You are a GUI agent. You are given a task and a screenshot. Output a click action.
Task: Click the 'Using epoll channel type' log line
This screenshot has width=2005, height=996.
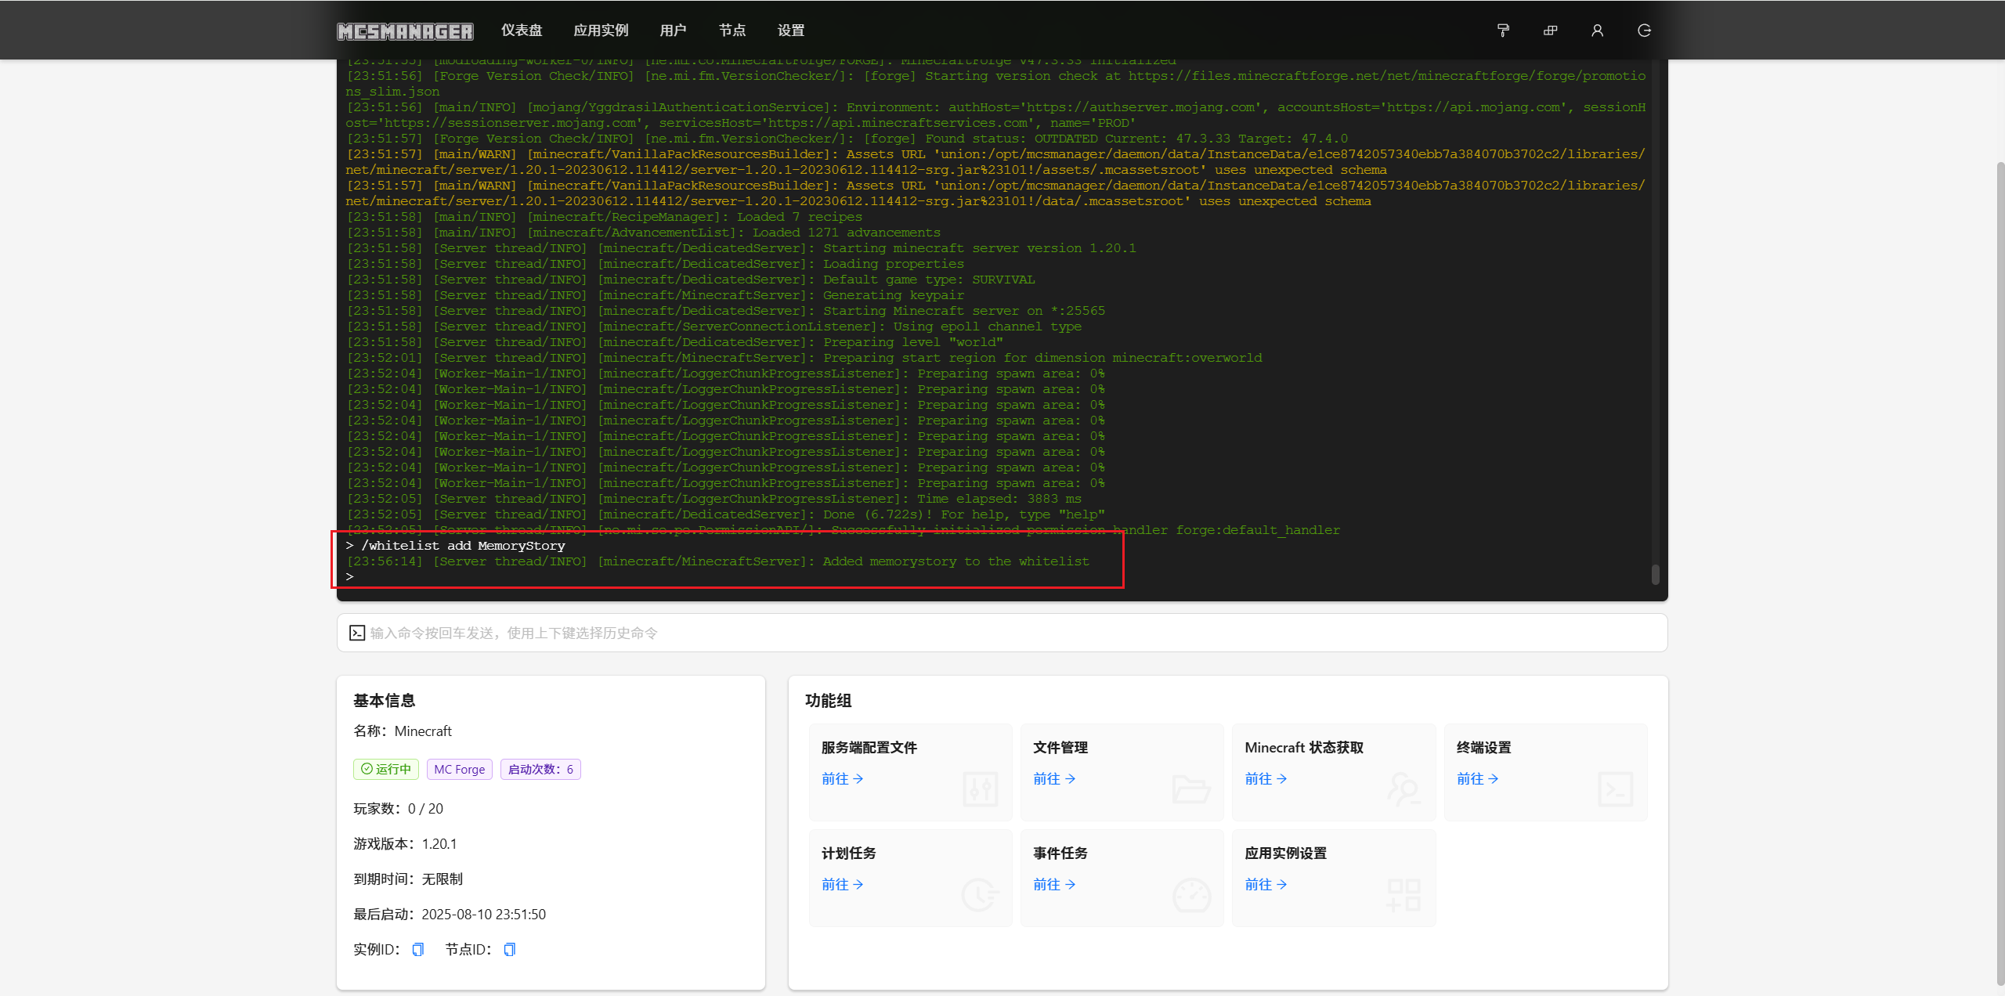[713, 327]
